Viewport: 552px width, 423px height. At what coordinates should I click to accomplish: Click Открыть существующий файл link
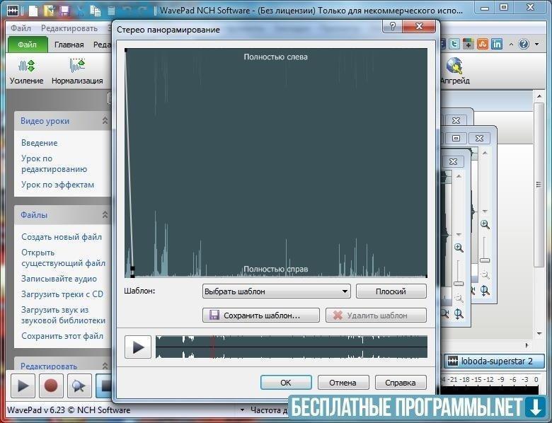tap(64, 257)
